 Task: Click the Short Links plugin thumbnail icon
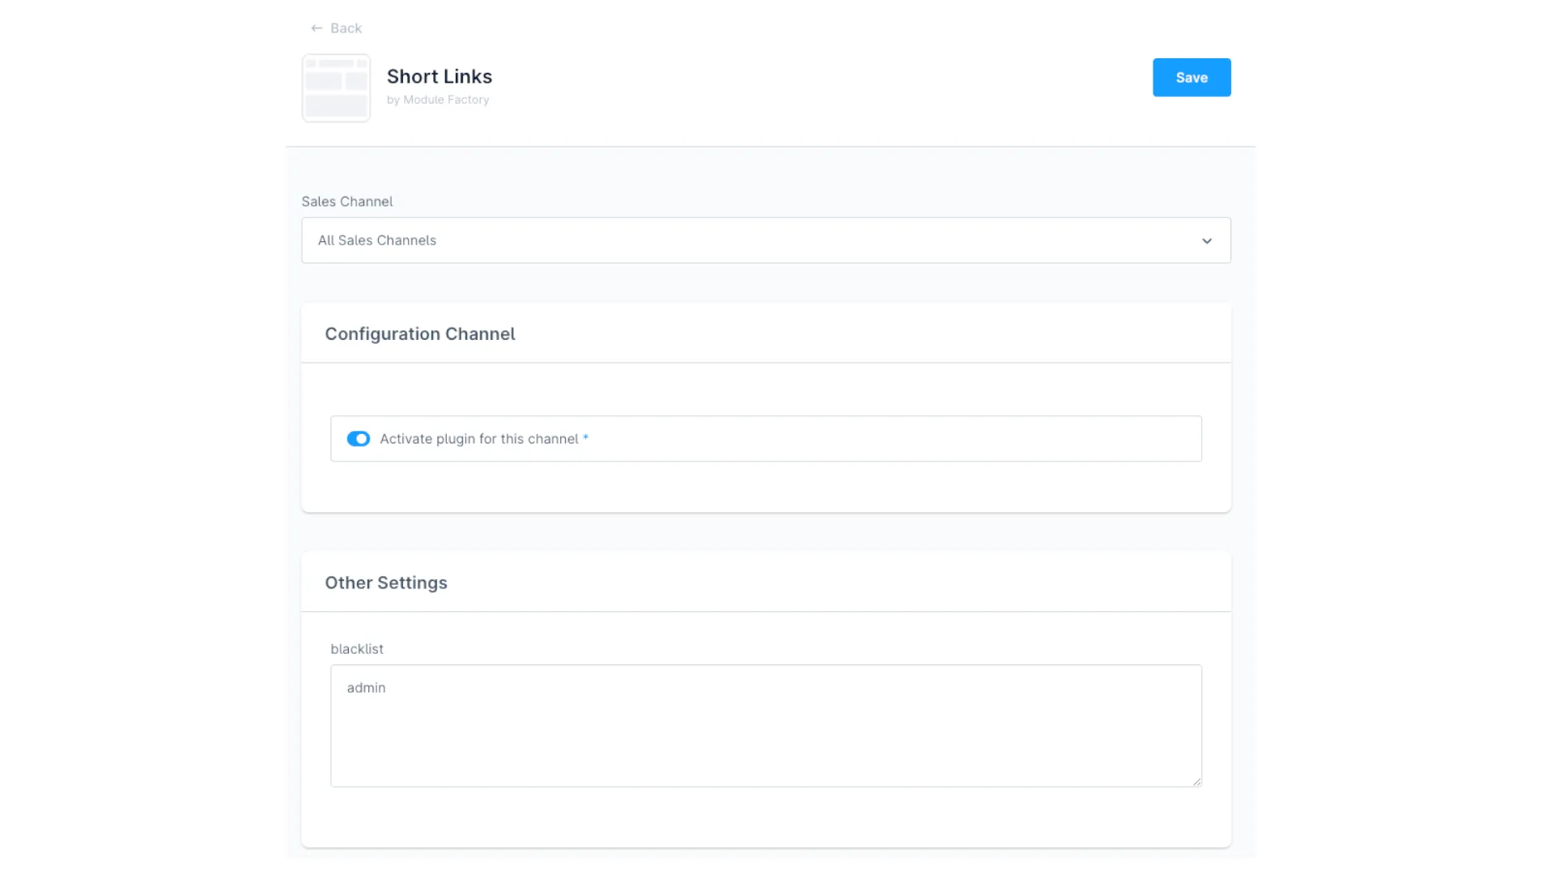[x=335, y=87]
